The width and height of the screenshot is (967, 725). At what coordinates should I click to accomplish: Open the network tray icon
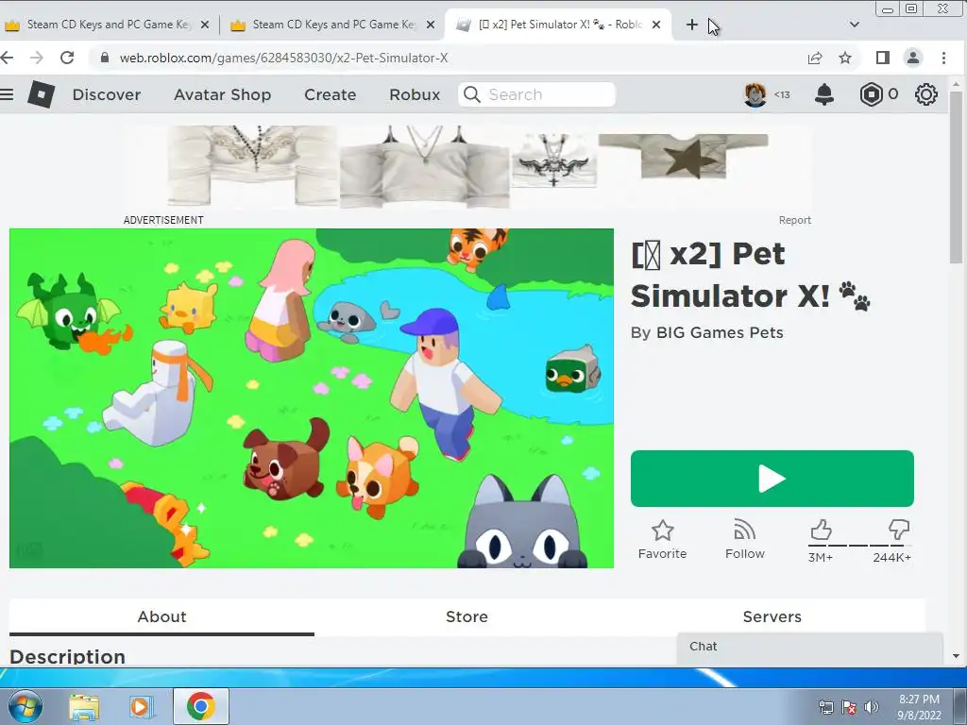[x=825, y=707]
